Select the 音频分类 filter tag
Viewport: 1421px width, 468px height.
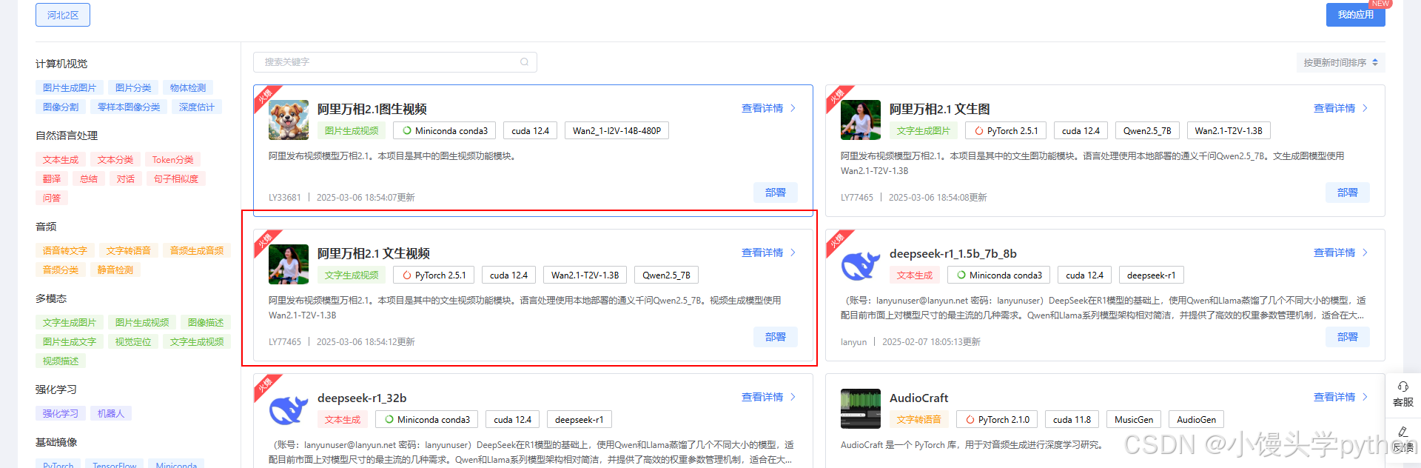[x=61, y=270]
